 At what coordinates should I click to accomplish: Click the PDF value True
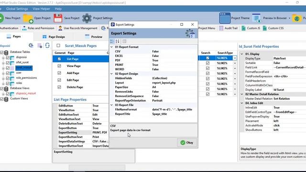(155, 60)
